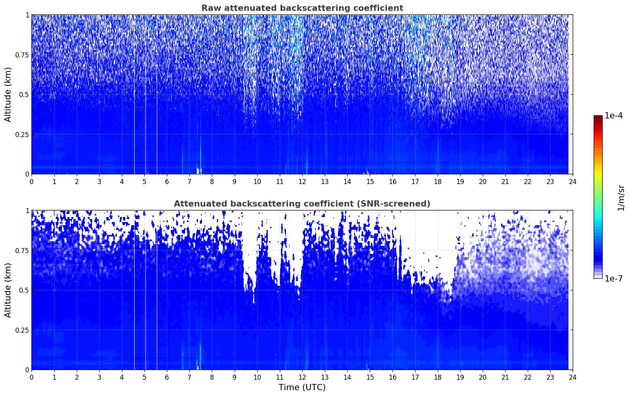Click hour tick '21' under the top plot

505,181
